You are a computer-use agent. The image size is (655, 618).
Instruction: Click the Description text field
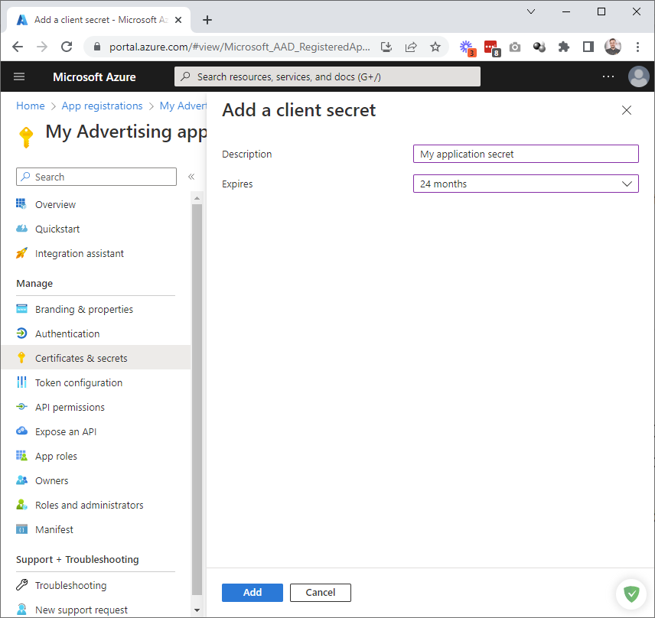click(x=526, y=154)
